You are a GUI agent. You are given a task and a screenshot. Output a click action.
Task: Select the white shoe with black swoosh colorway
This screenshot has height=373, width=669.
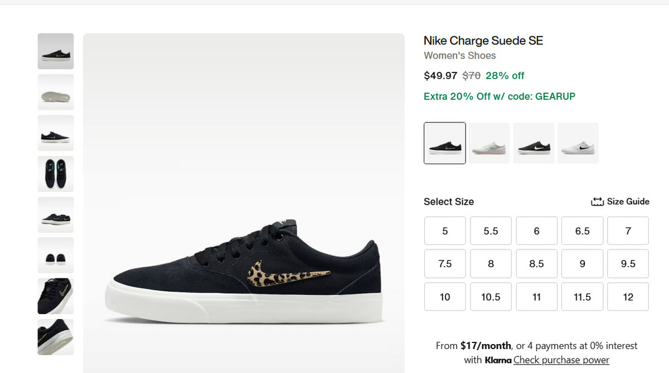578,143
